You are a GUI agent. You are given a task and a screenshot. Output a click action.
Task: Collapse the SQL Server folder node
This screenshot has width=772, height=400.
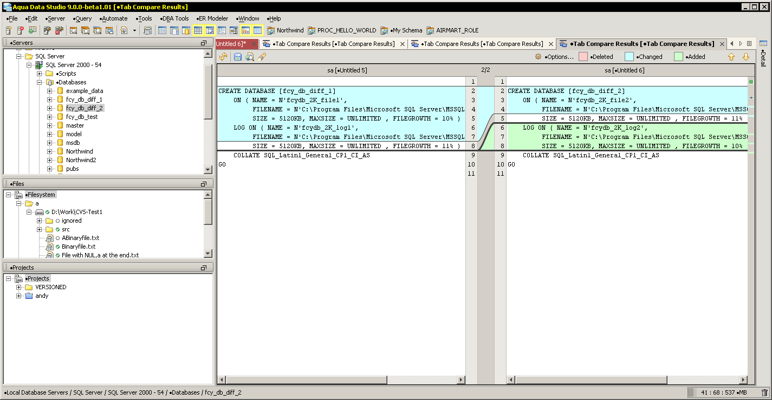18,56
